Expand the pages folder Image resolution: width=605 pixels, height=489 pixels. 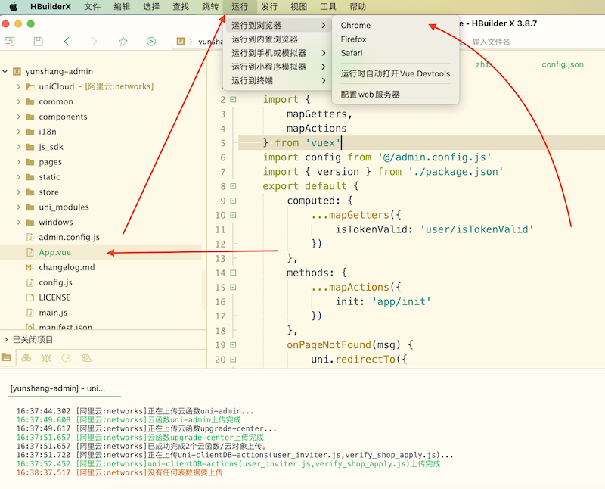(x=18, y=162)
